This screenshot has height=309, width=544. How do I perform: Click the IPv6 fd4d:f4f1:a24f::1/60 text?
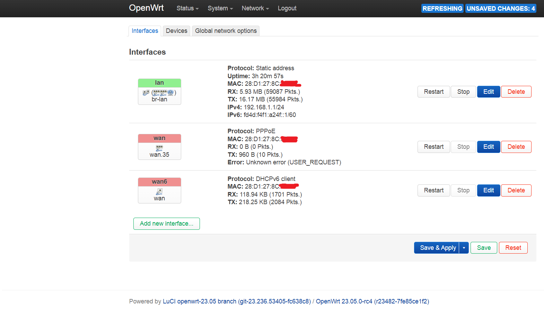click(x=262, y=115)
